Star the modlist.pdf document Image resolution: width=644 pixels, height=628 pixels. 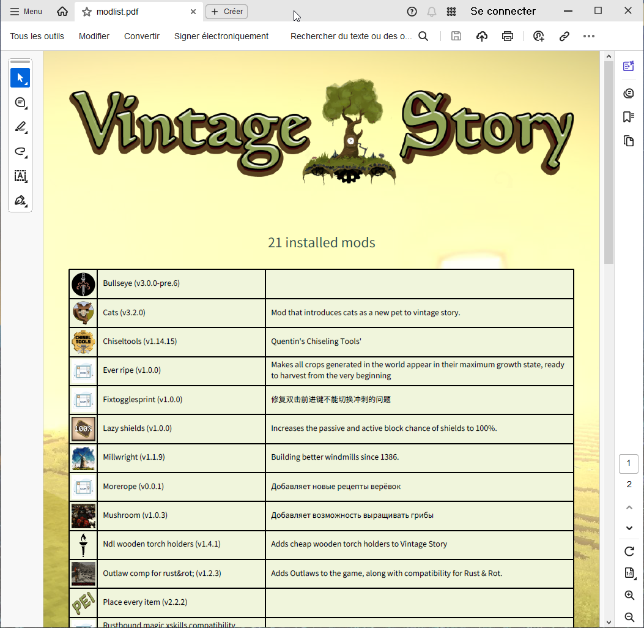point(86,12)
